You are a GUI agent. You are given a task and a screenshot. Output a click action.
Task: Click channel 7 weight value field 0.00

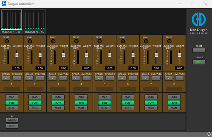tap(157, 68)
